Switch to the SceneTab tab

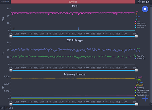tap(5, 2)
